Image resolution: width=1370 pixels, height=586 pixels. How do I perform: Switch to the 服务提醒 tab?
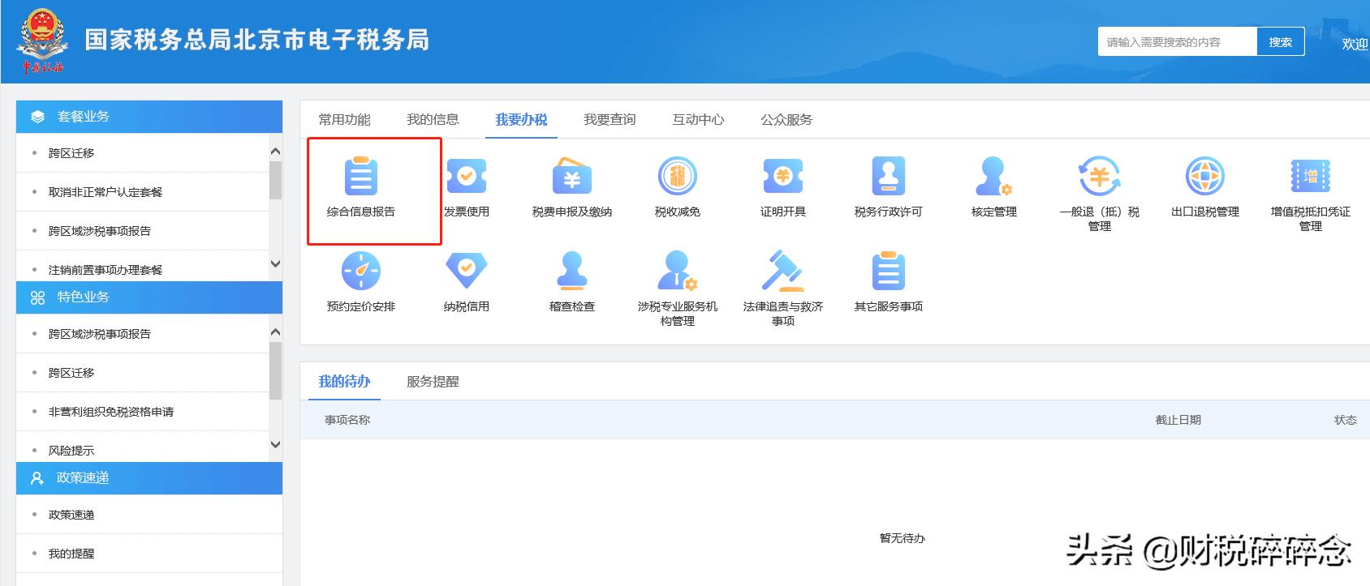[x=433, y=381]
